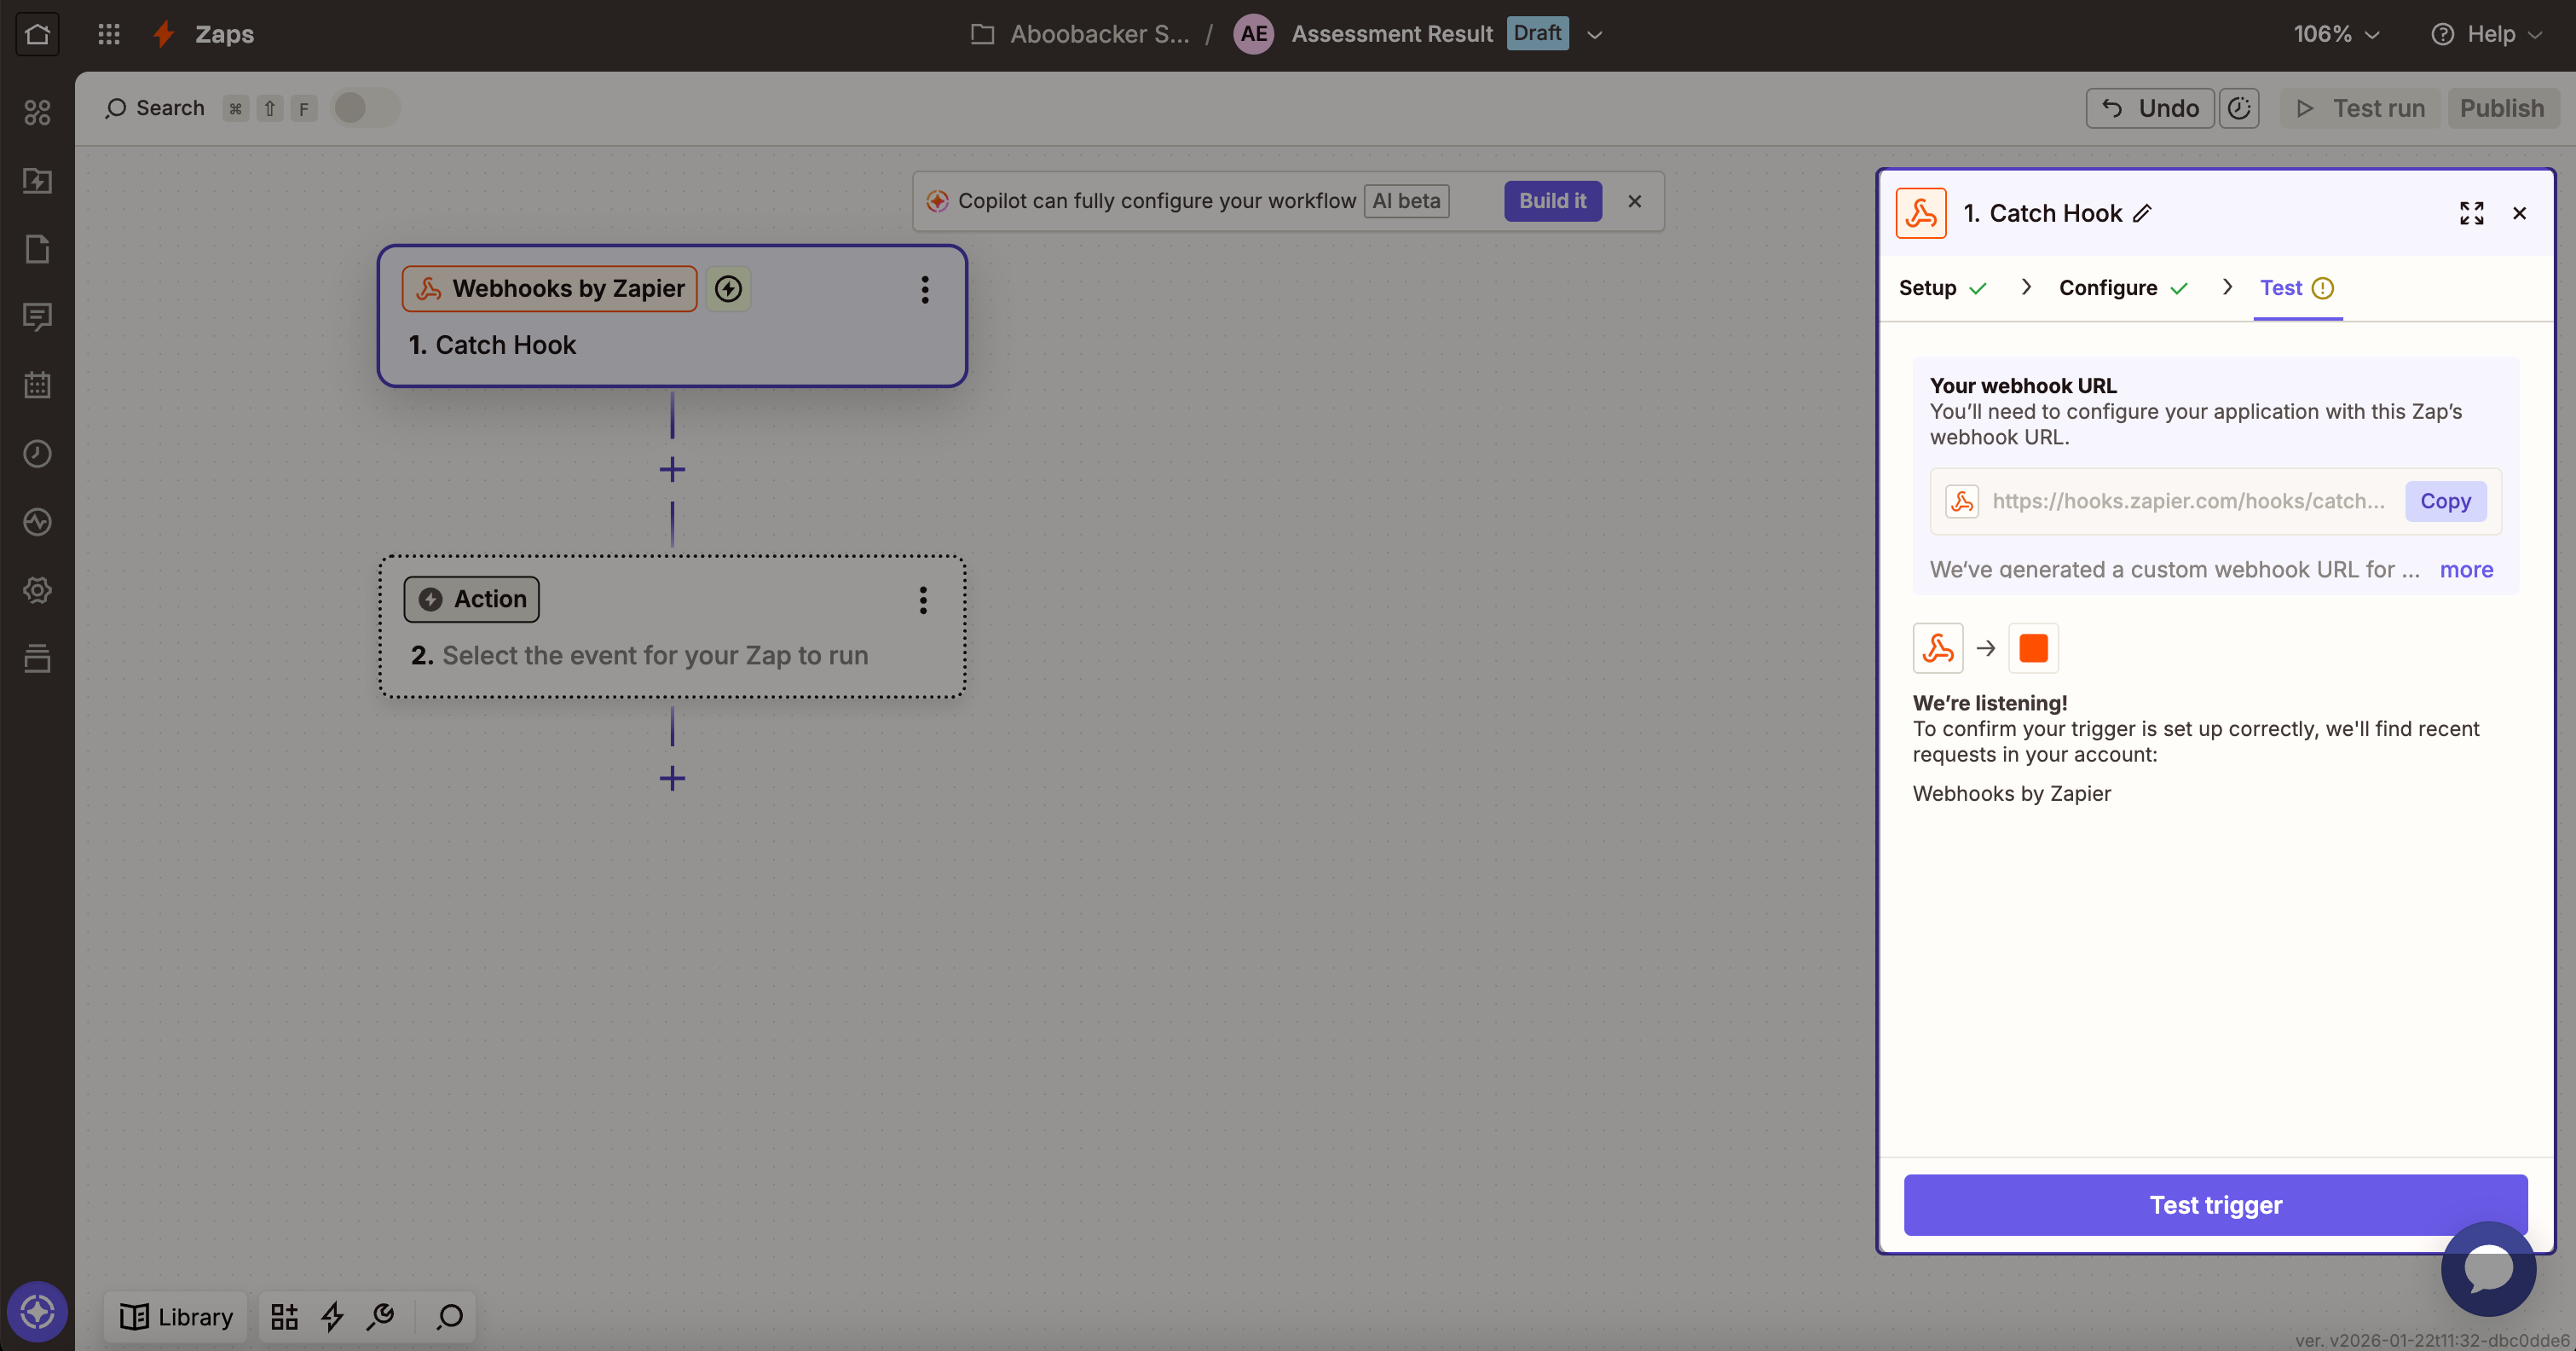Viewport: 2576px width, 1351px height.
Task: Click the rename pencil next to Catch Hook
Action: (2142, 213)
